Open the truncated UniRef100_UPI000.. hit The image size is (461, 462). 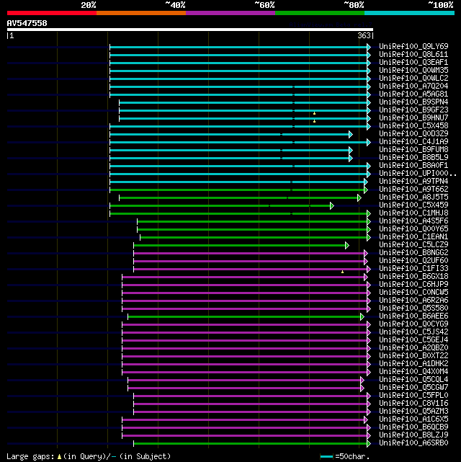418,174
